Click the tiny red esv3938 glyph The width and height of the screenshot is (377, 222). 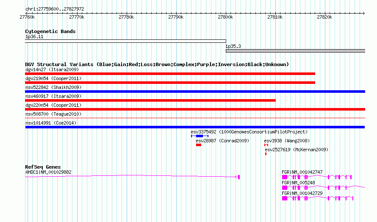266,145
